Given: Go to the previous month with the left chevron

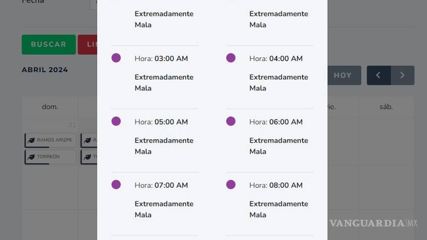Looking at the screenshot, I should [378, 75].
